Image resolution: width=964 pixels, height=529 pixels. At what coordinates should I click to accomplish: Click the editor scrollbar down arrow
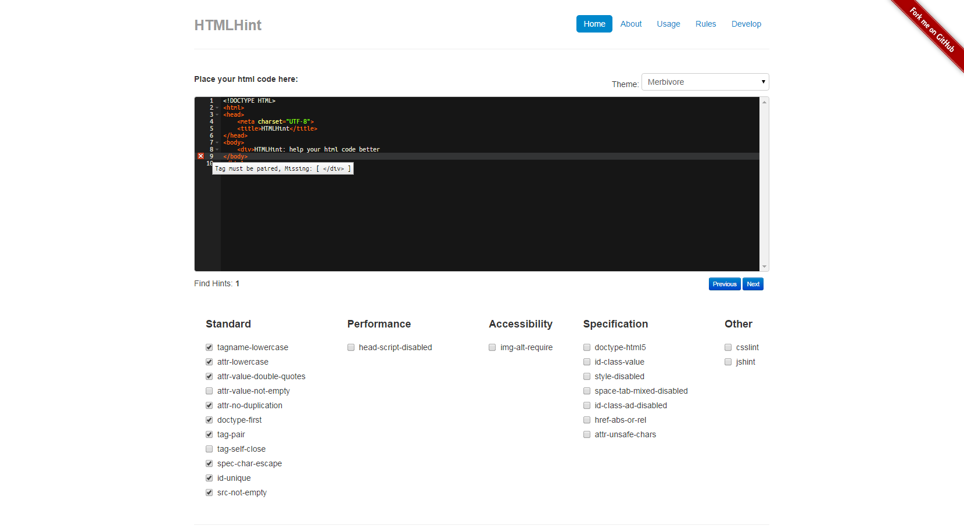(764, 267)
